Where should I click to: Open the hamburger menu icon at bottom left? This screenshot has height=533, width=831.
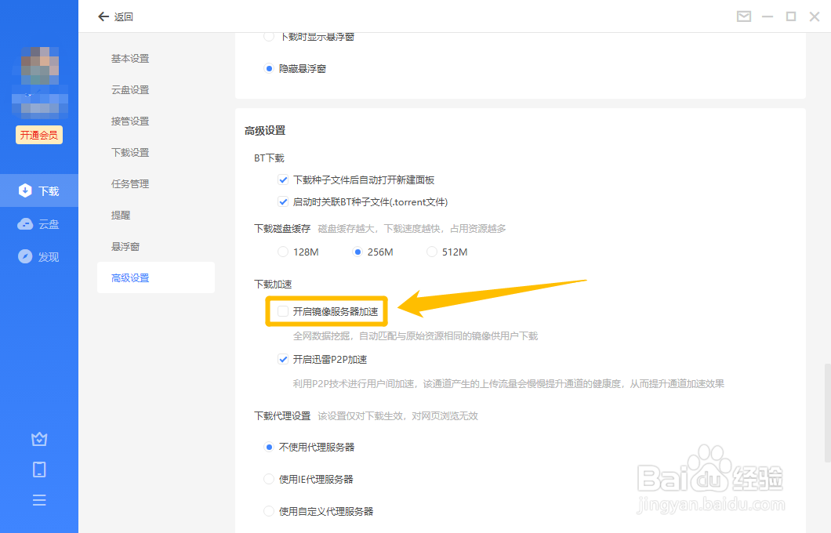[x=39, y=499]
